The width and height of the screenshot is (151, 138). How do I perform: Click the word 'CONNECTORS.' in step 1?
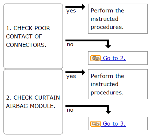click(26, 45)
